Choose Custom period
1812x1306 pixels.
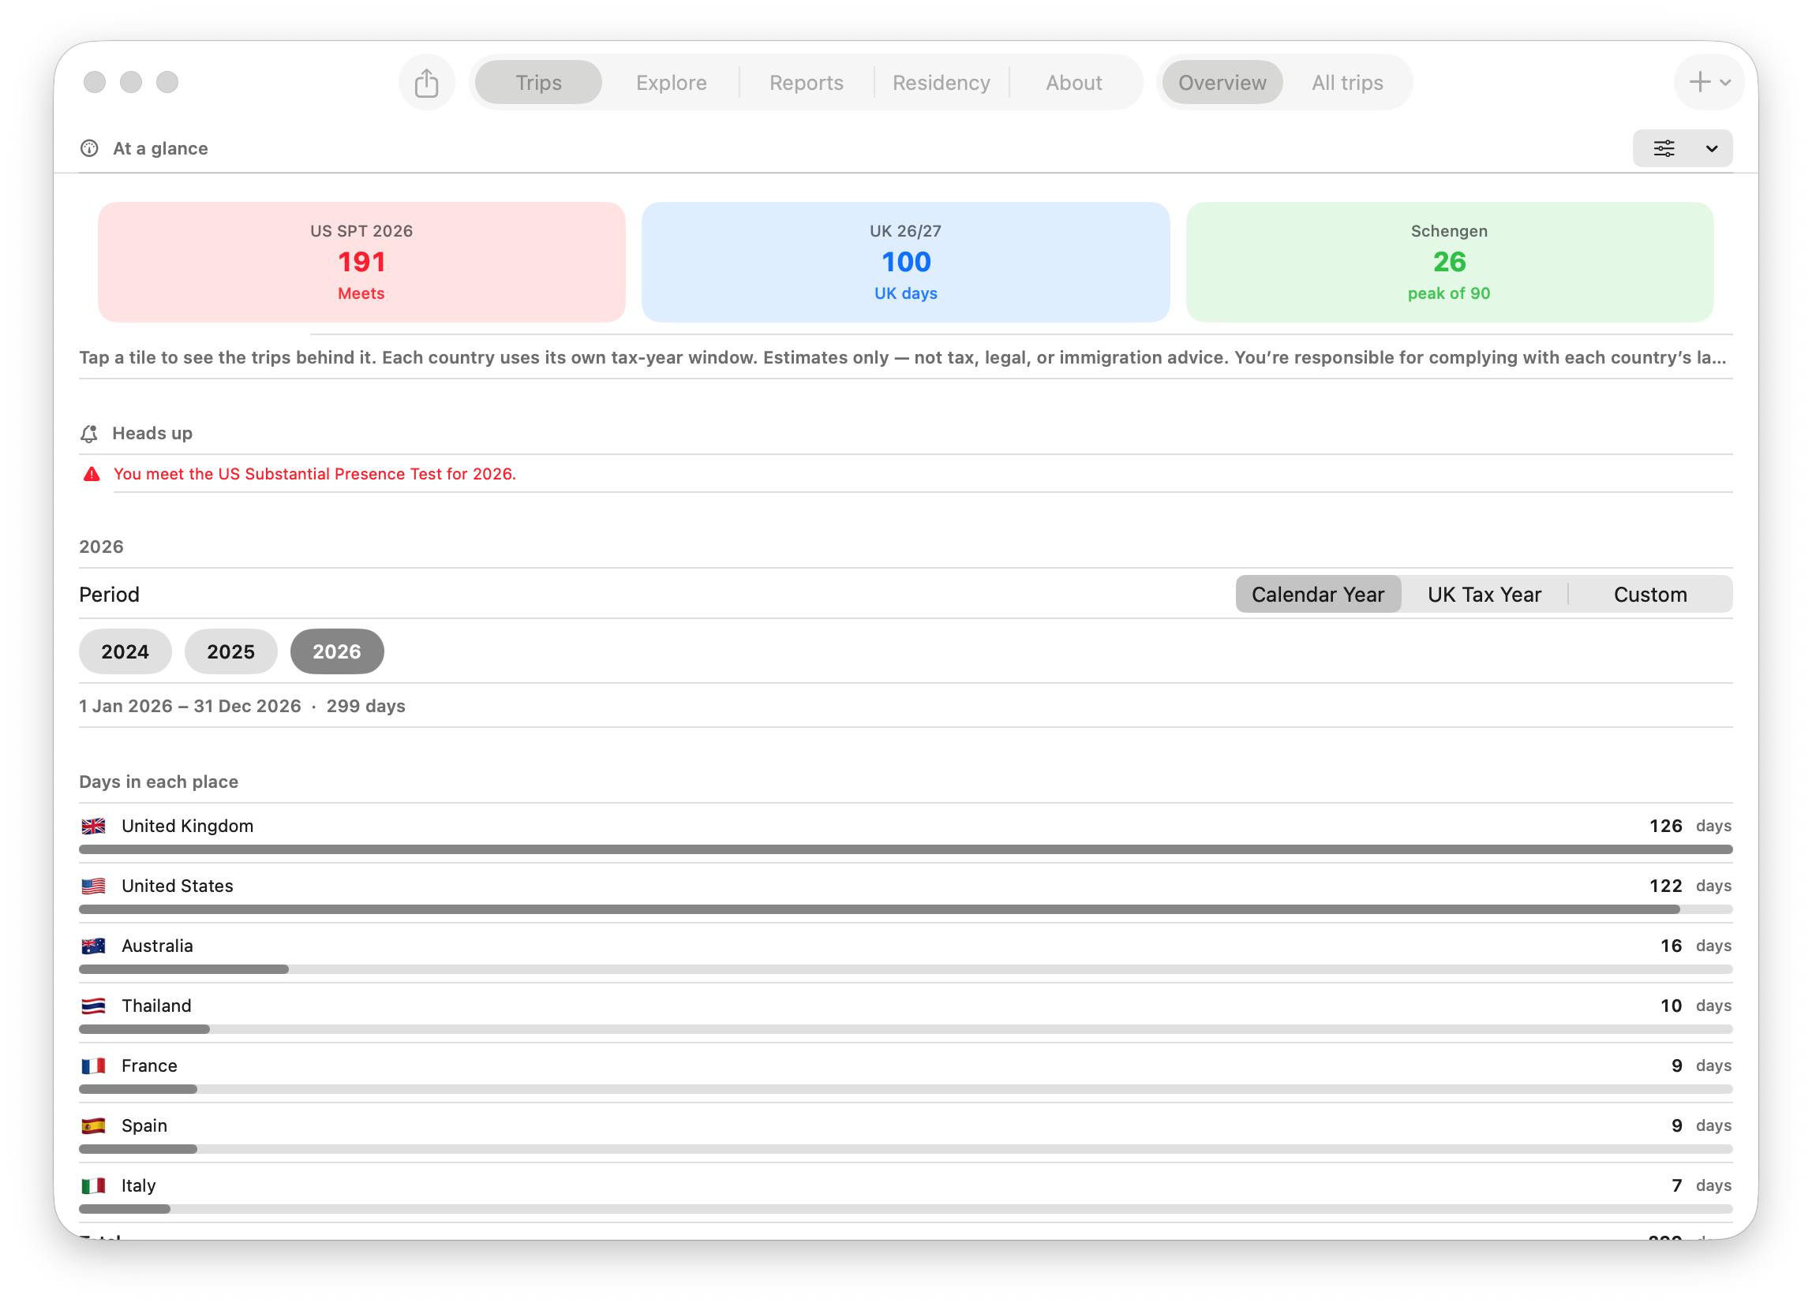tap(1649, 595)
